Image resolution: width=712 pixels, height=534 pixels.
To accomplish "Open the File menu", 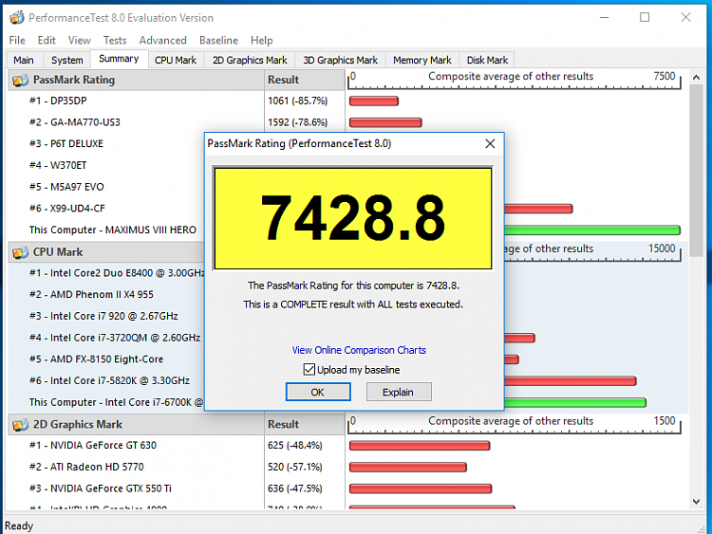I will 17,41.
